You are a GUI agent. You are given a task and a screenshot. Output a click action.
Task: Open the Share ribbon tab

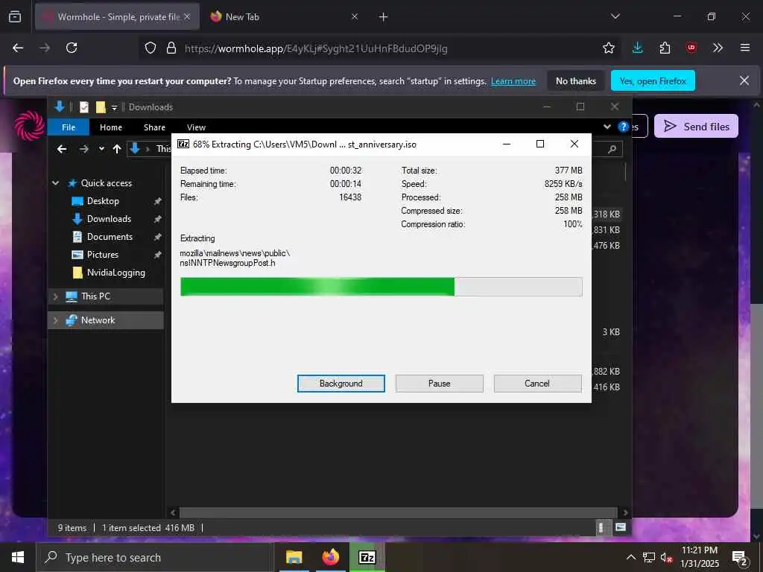tap(154, 127)
